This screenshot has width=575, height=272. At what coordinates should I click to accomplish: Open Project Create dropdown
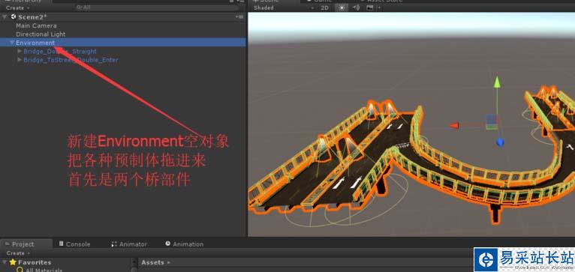pos(17,253)
